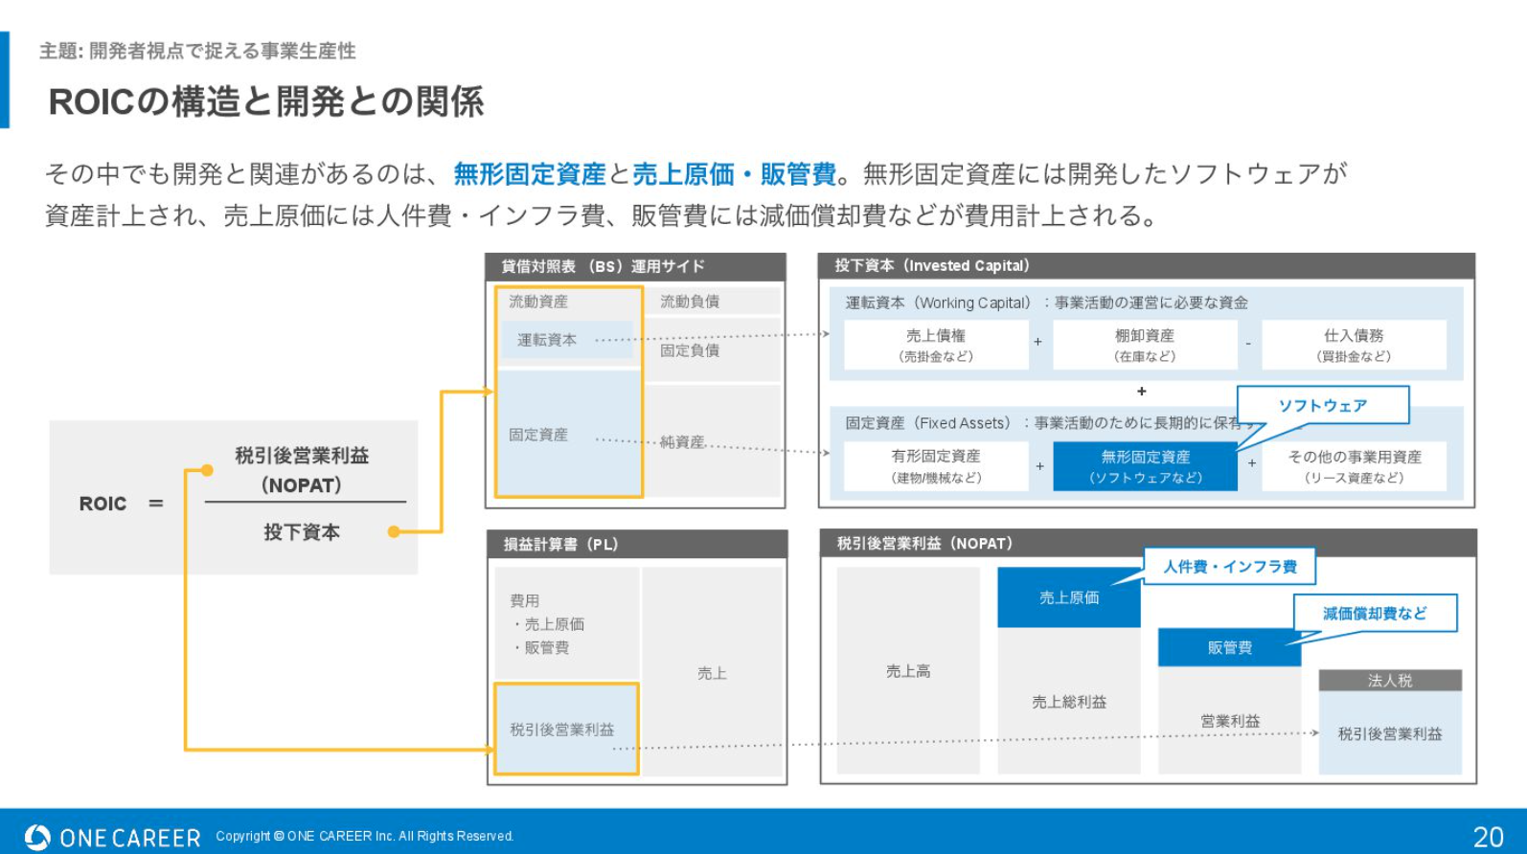
Task: Click the 税引後営業利益 box in the PL
Action: [x=566, y=729]
